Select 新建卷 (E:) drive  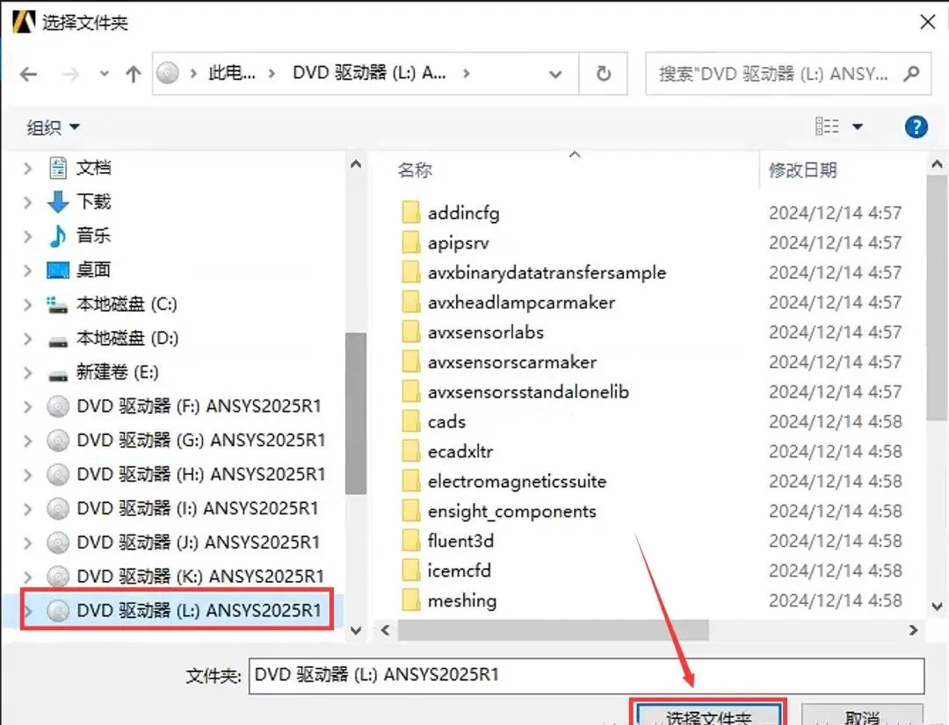117,372
